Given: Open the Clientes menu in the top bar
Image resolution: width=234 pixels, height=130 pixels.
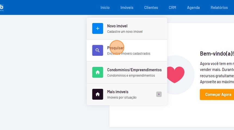Looking at the screenshot, I should coord(151,8).
